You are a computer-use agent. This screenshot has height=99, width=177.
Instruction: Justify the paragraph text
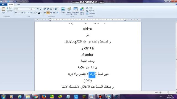pos(54,13)
